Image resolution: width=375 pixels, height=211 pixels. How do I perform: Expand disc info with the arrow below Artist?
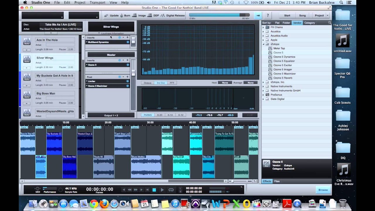tap(51, 33)
